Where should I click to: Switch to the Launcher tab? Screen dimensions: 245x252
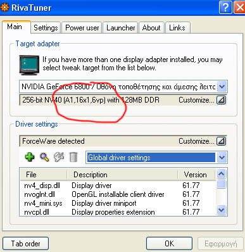pyautogui.click(x=120, y=28)
